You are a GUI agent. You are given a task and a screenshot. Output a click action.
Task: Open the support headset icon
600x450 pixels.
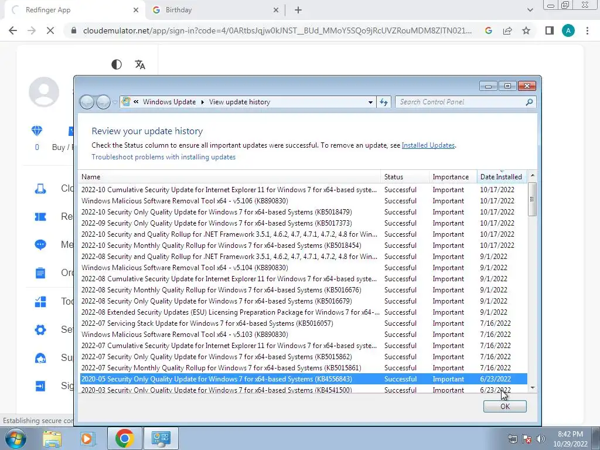coord(40,358)
